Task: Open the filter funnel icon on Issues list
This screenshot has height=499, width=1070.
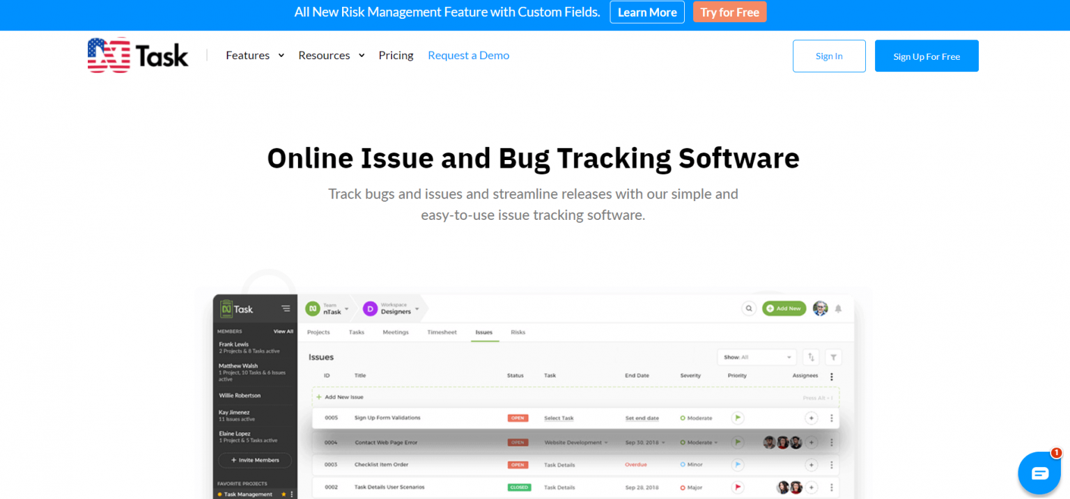Action: click(833, 357)
